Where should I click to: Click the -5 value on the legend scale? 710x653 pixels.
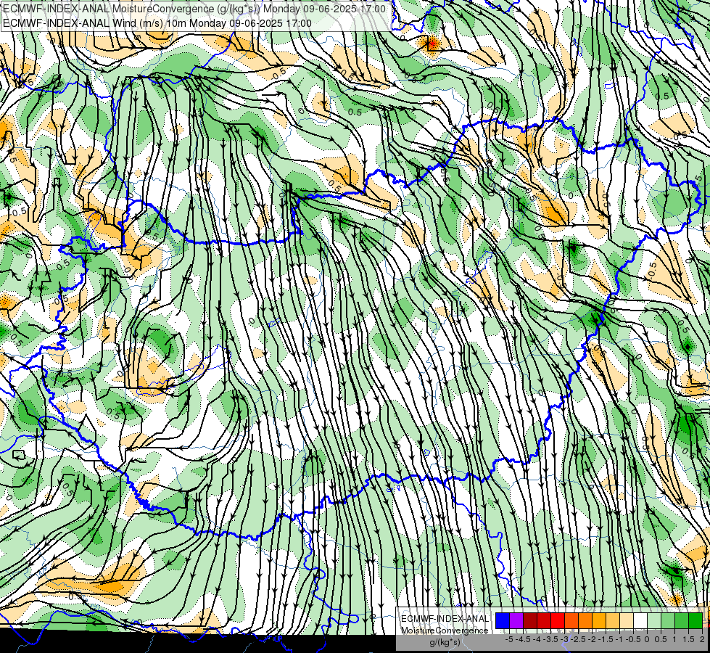(x=509, y=639)
